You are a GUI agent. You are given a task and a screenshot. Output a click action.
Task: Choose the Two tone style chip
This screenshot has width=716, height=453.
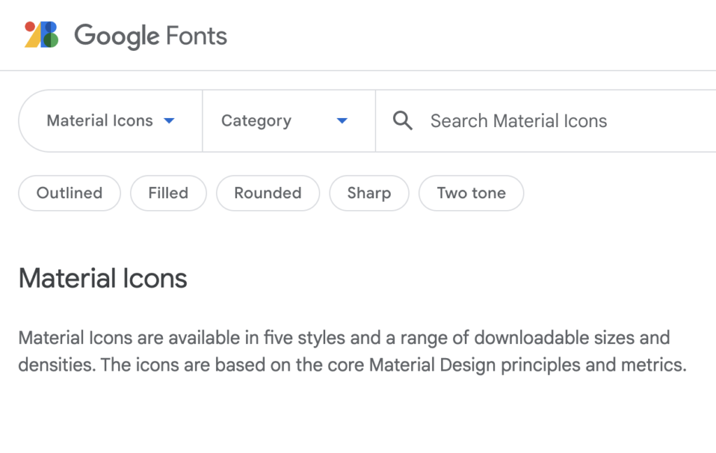click(471, 193)
